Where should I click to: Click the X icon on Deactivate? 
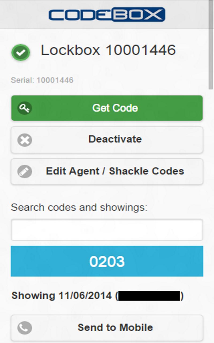25,140
